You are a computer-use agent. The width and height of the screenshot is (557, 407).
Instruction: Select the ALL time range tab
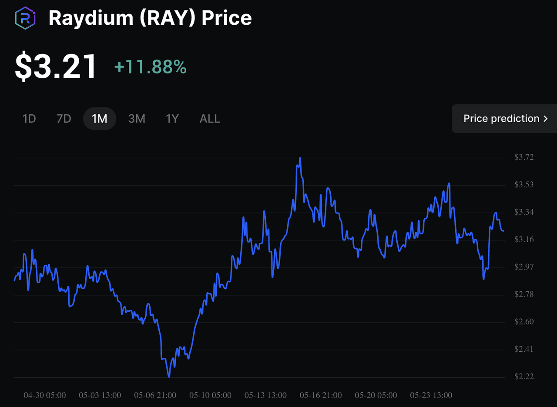coord(210,119)
